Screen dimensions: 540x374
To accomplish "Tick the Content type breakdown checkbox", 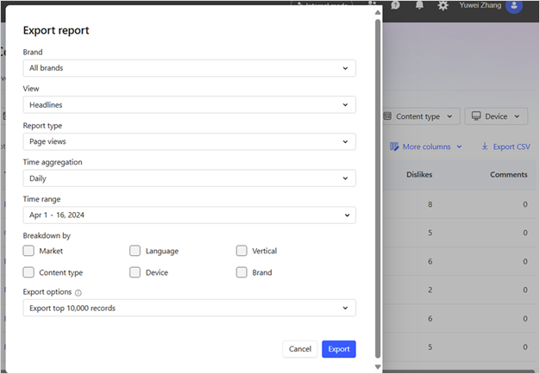I will [x=28, y=272].
